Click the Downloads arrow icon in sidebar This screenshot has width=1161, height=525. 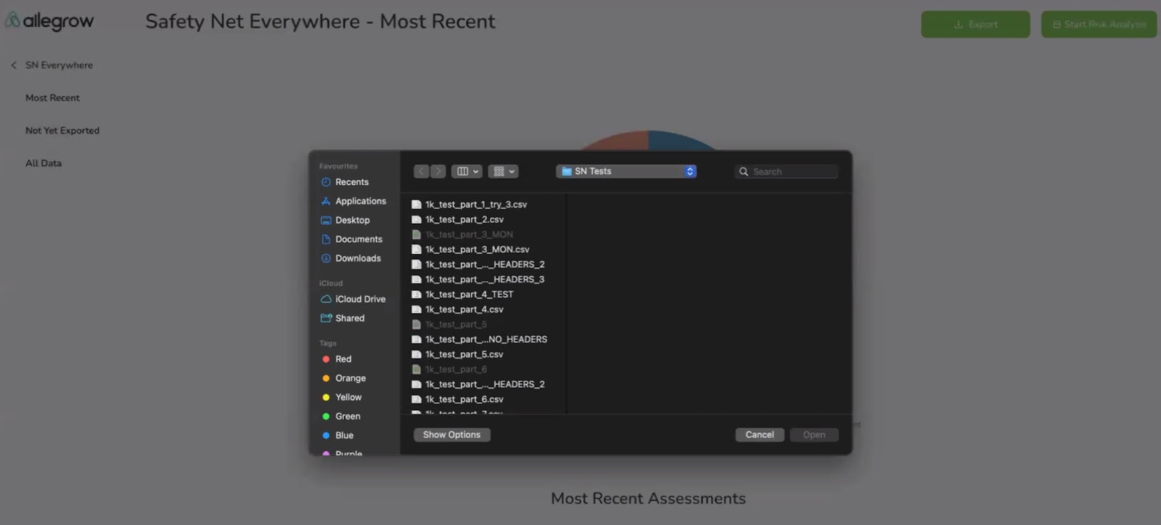(x=326, y=258)
